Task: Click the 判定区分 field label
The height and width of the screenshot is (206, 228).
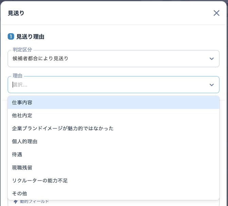Action: coord(22,50)
